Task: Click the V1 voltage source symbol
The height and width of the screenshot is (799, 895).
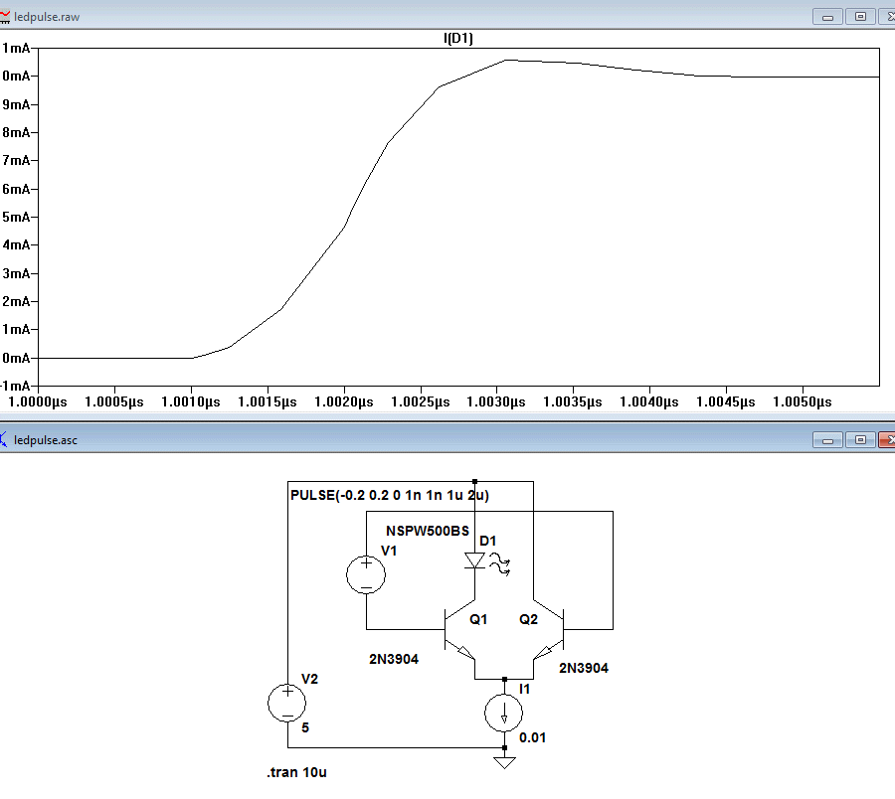Action: click(366, 574)
